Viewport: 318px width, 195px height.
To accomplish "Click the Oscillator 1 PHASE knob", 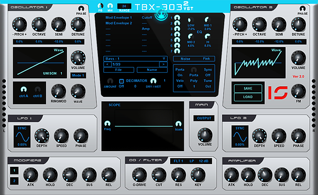I will (81, 9).
